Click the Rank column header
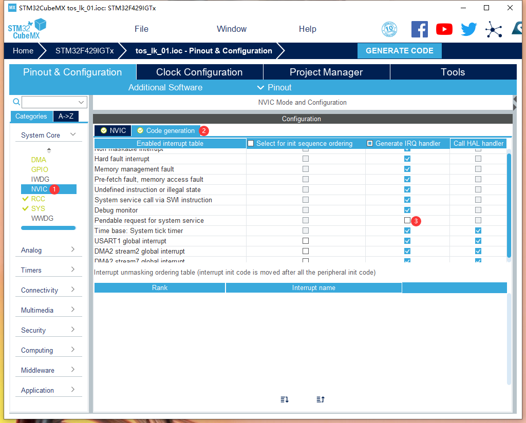This screenshot has width=526, height=423. point(160,288)
